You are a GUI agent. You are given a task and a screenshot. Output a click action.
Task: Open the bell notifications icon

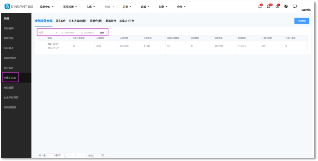[x=260, y=7]
